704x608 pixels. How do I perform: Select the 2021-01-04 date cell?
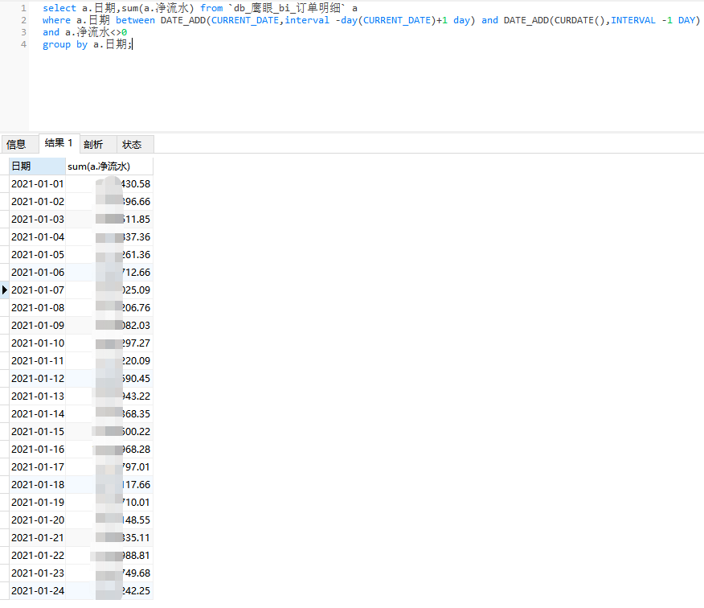(x=37, y=236)
